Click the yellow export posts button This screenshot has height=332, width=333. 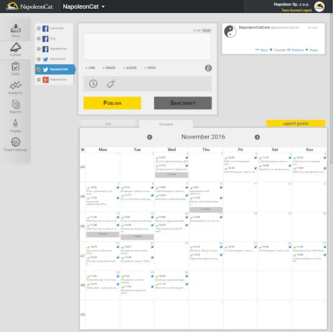pos(296,123)
